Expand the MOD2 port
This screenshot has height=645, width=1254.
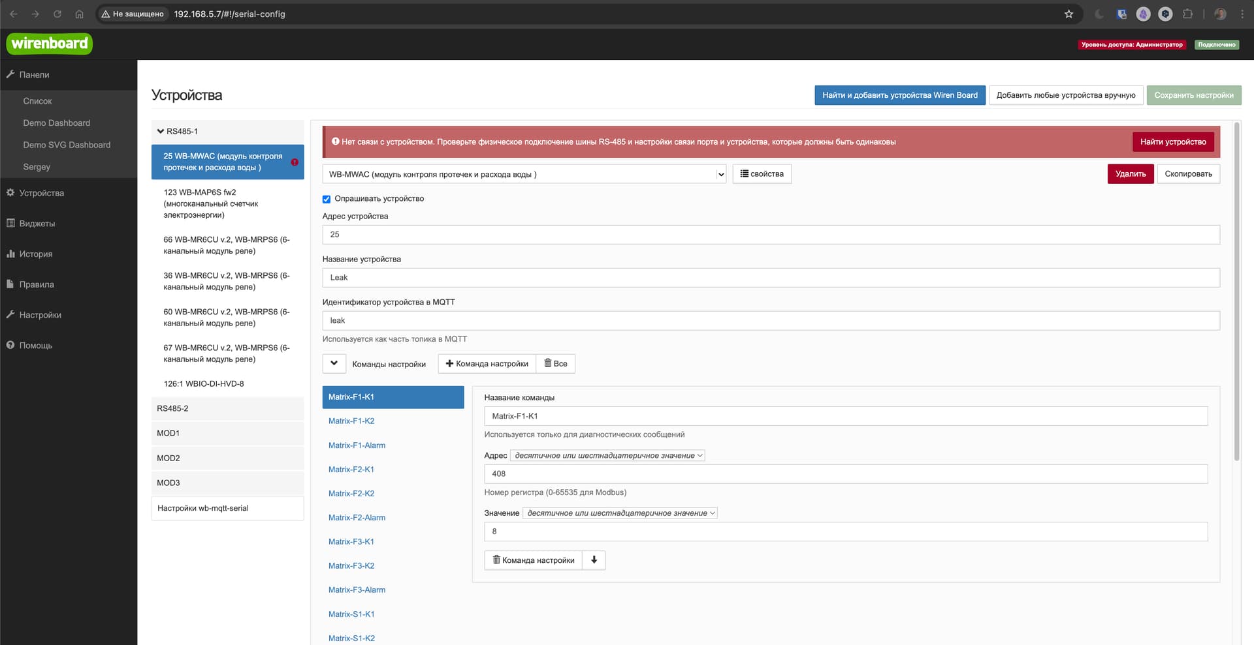[228, 458]
